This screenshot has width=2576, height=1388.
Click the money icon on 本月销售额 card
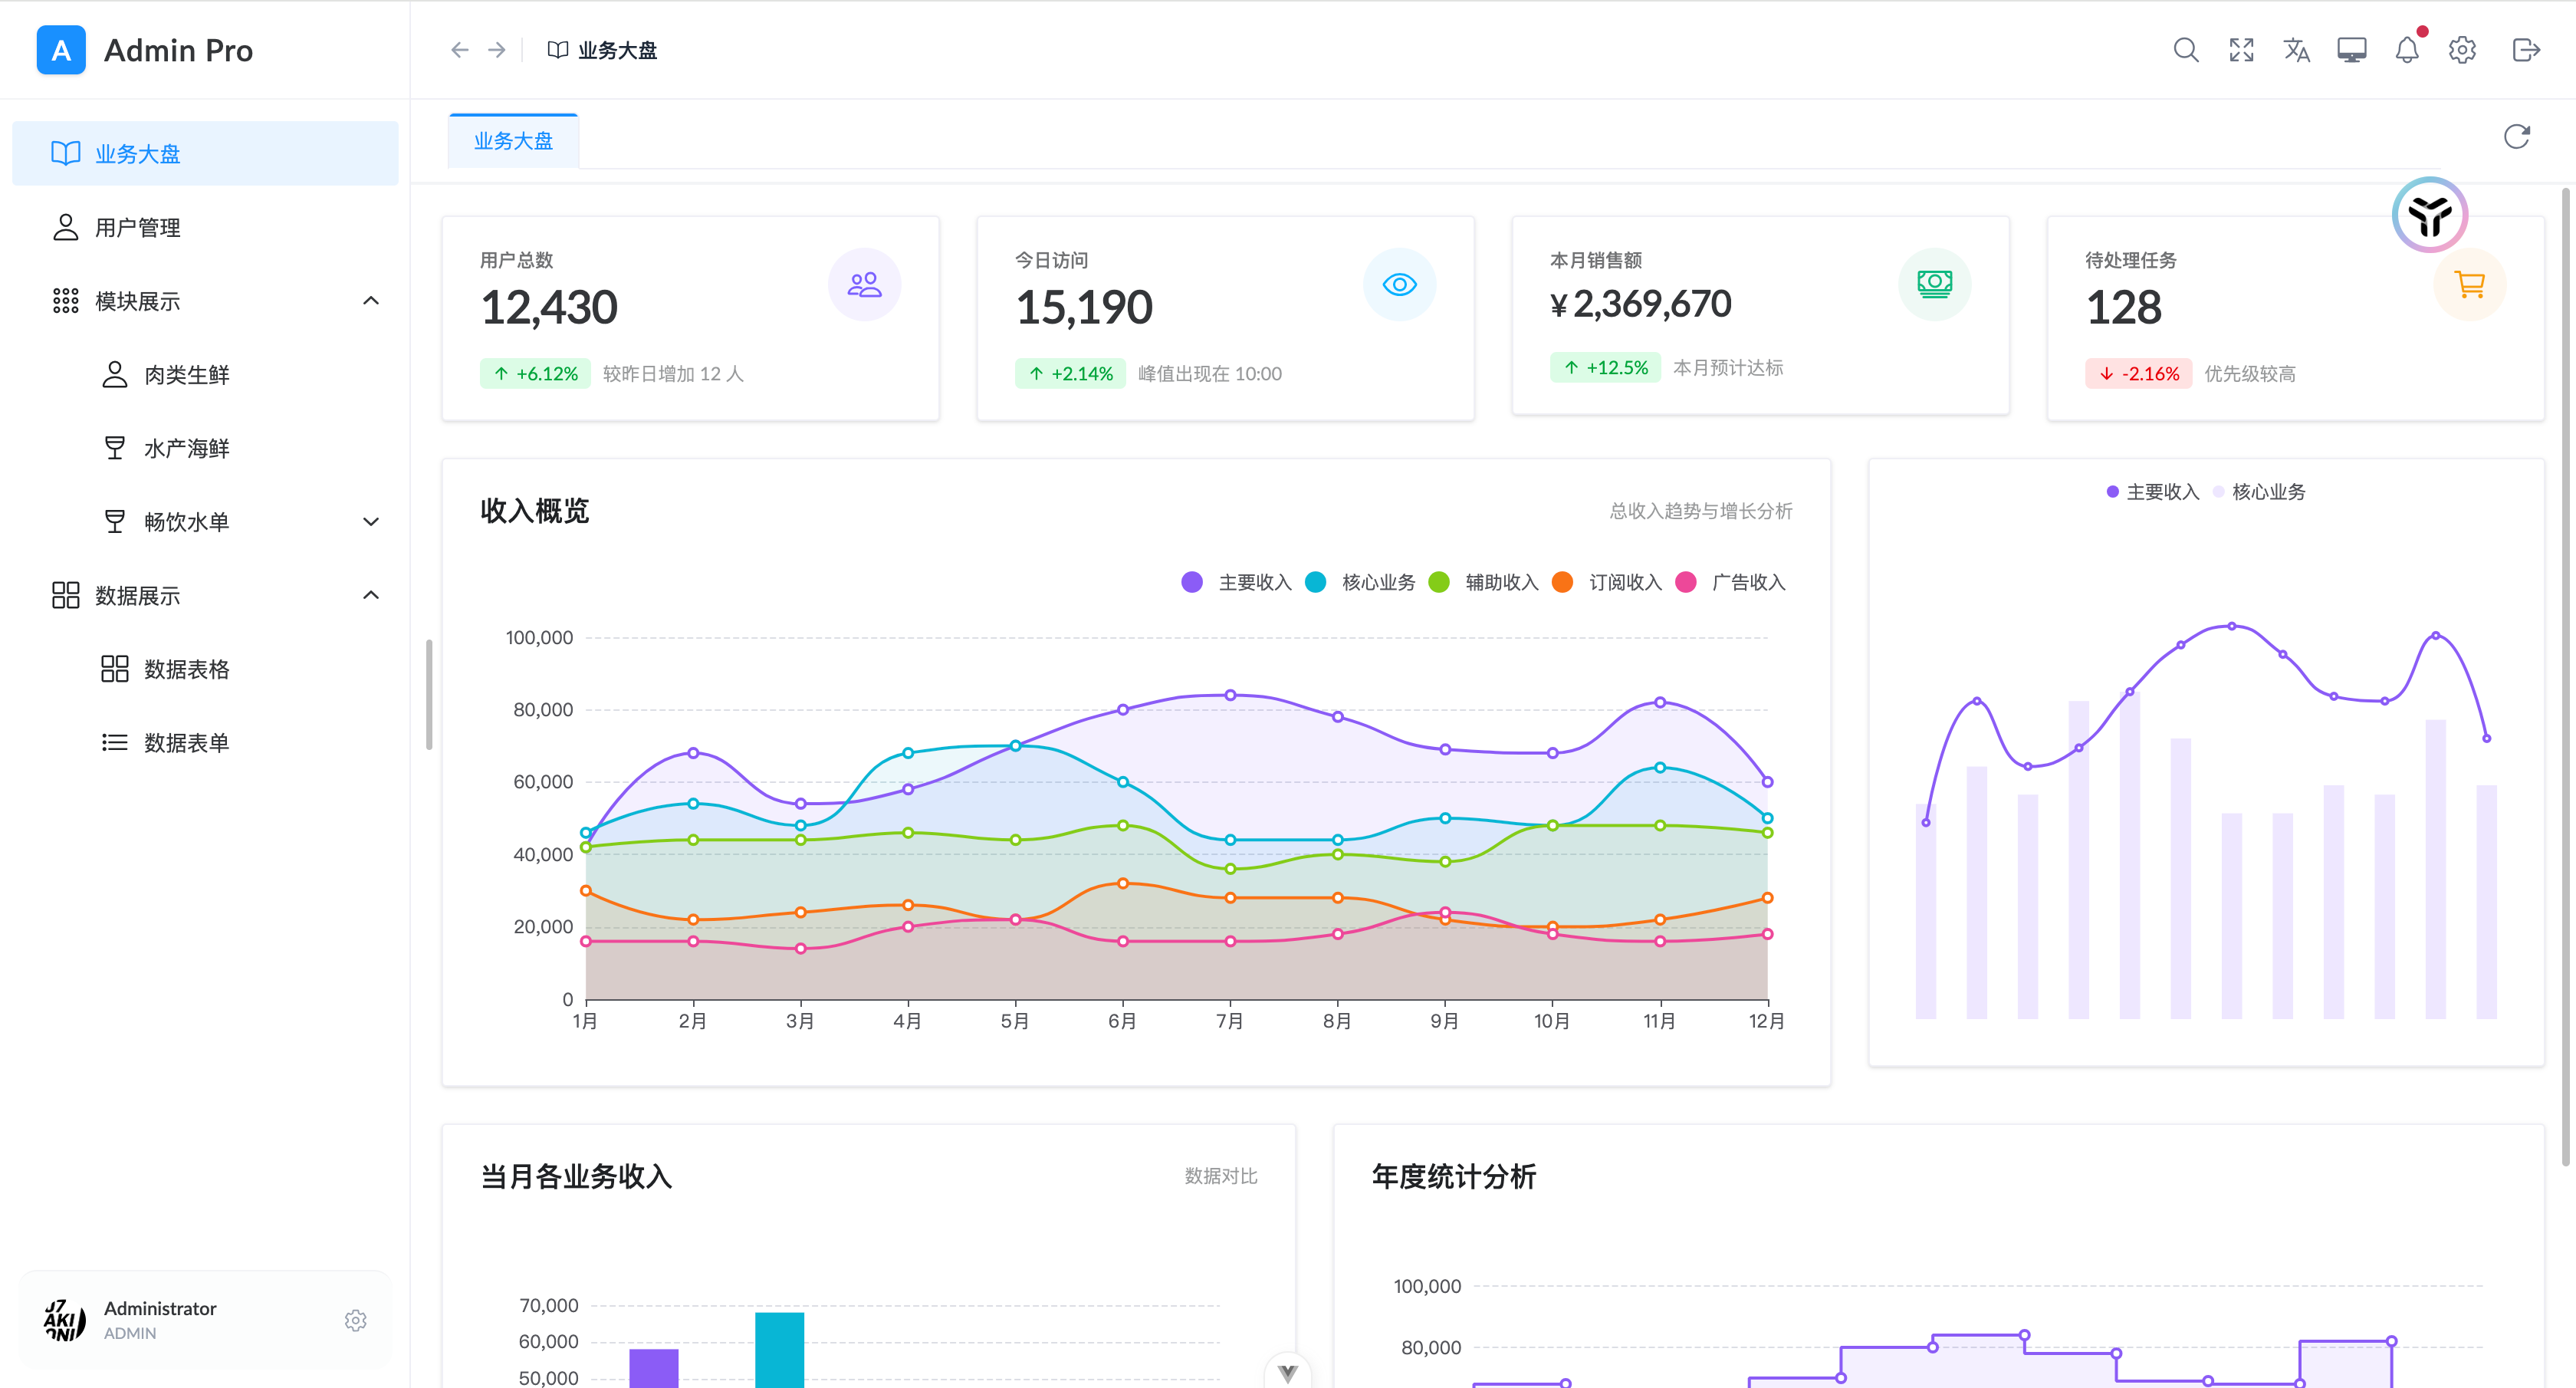pyautogui.click(x=1935, y=285)
